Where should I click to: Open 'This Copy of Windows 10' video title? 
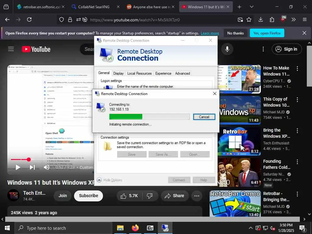276,102
